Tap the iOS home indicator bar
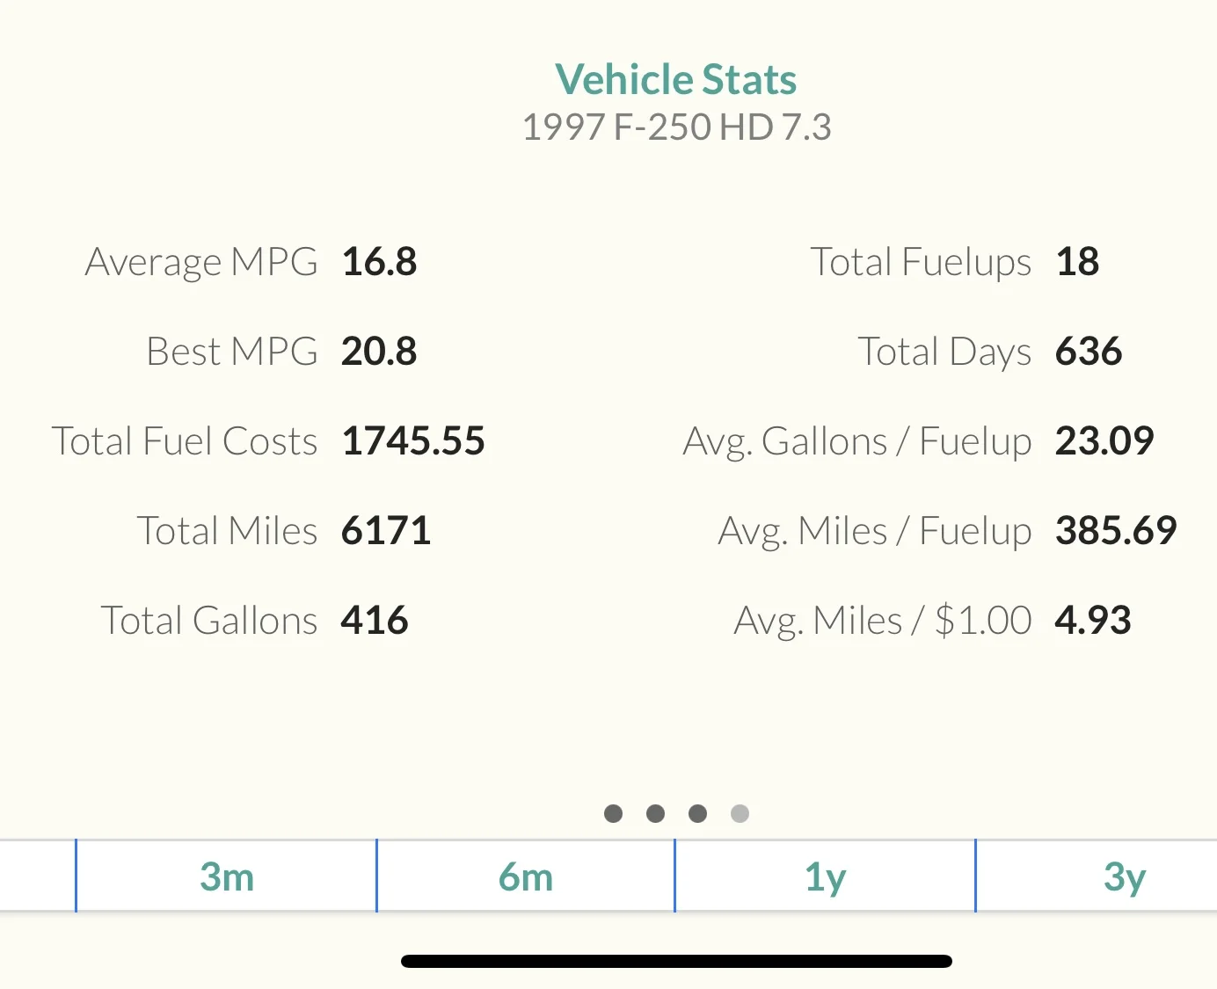Screen dimensions: 1217x989 [x=676, y=961]
